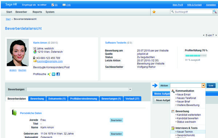Search profile on Facebook
The height and width of the screenshot is (138, 218).
[x=58, y=74]
